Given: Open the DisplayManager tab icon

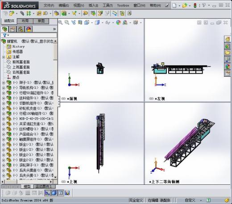Looking at the screenshot, I should click(x=29, y=29).
